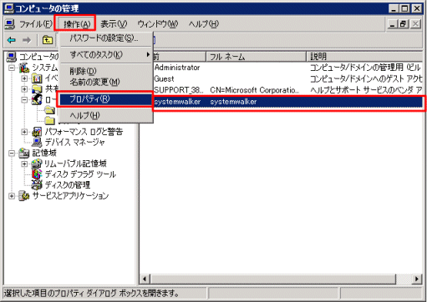The height and width of the screenshot is (302, 427).
Task: Click the Local Users and Groups icon
Action: point(37,99)
